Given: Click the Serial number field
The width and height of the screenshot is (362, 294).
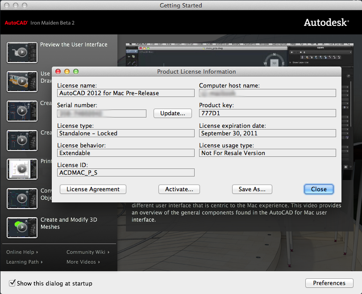Looking at the screenshot, I should pyautogui.click(x=102, y=113).
